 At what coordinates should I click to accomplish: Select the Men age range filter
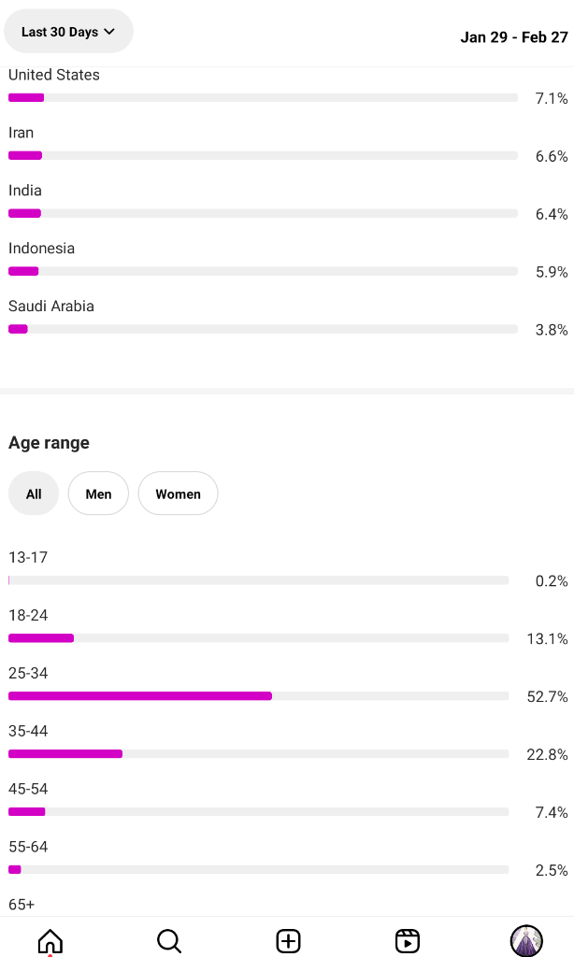(98, 493)
